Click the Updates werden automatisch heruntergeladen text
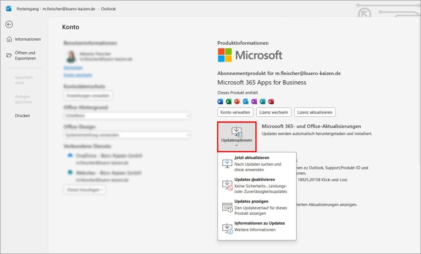This screenshot has width=421, height=254. 317,134
